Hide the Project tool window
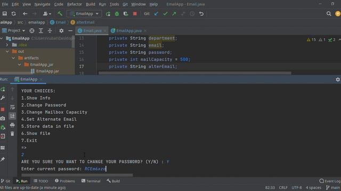The image size is (341, 191). coord(70,31)
